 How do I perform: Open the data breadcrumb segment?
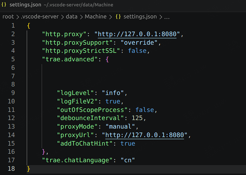tap(72, 17)
